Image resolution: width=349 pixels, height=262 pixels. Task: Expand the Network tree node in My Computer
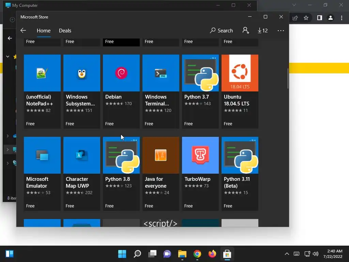(7, 163)
